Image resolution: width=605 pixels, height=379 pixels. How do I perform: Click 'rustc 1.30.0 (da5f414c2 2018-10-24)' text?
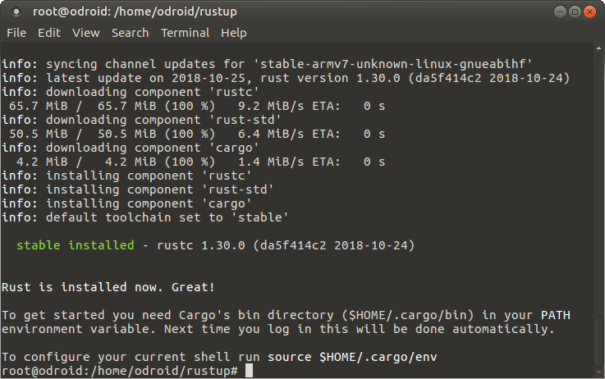click(x=286, y=245)
